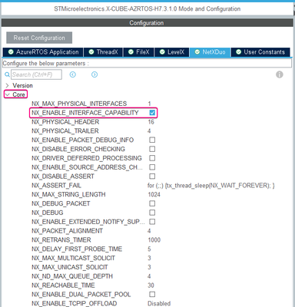295x307 pixels.
Task: Edit NX_REACHABLE_TIME value 30
Action: [151, 286]
